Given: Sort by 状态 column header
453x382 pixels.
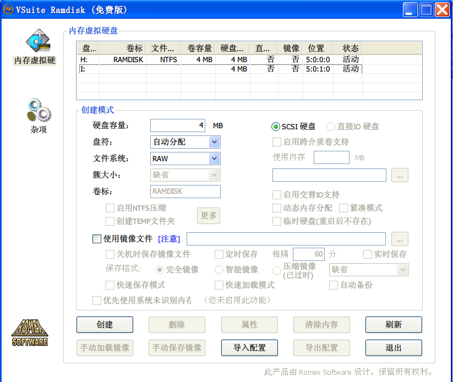Looking at the screenshot, I should (347, 48).
